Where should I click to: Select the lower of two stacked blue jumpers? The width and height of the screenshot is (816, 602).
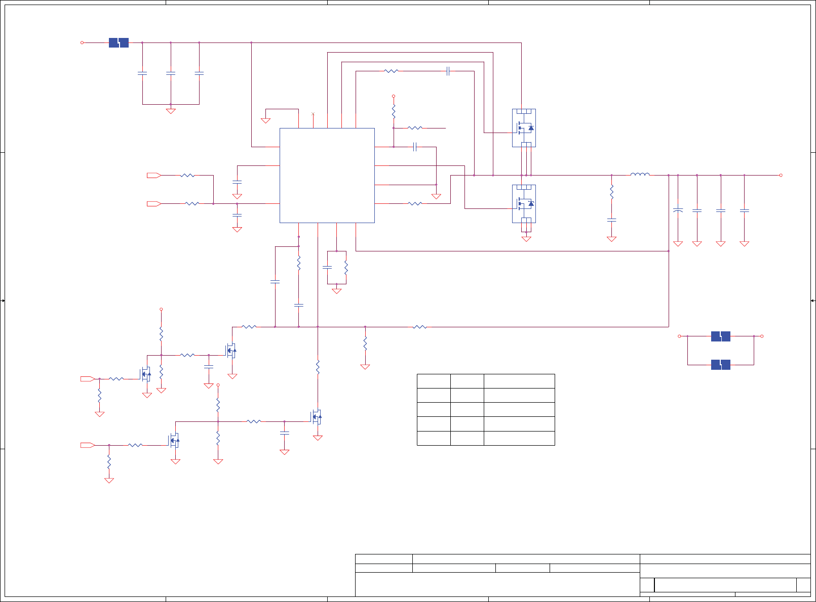point(720,365)
